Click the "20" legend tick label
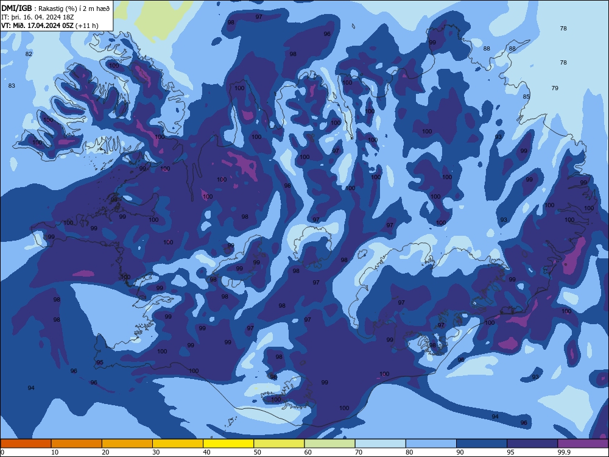This screenshot has height=457, width=609. click(105, 452)
